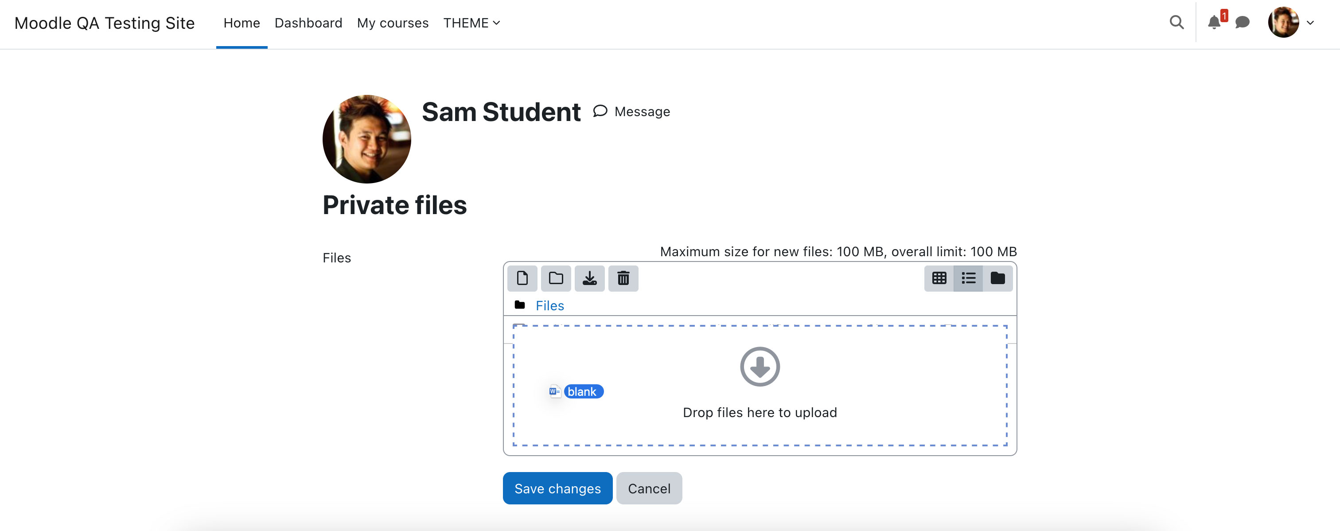Open My courses tab
1340x531 pixels.
coord(392,23)
